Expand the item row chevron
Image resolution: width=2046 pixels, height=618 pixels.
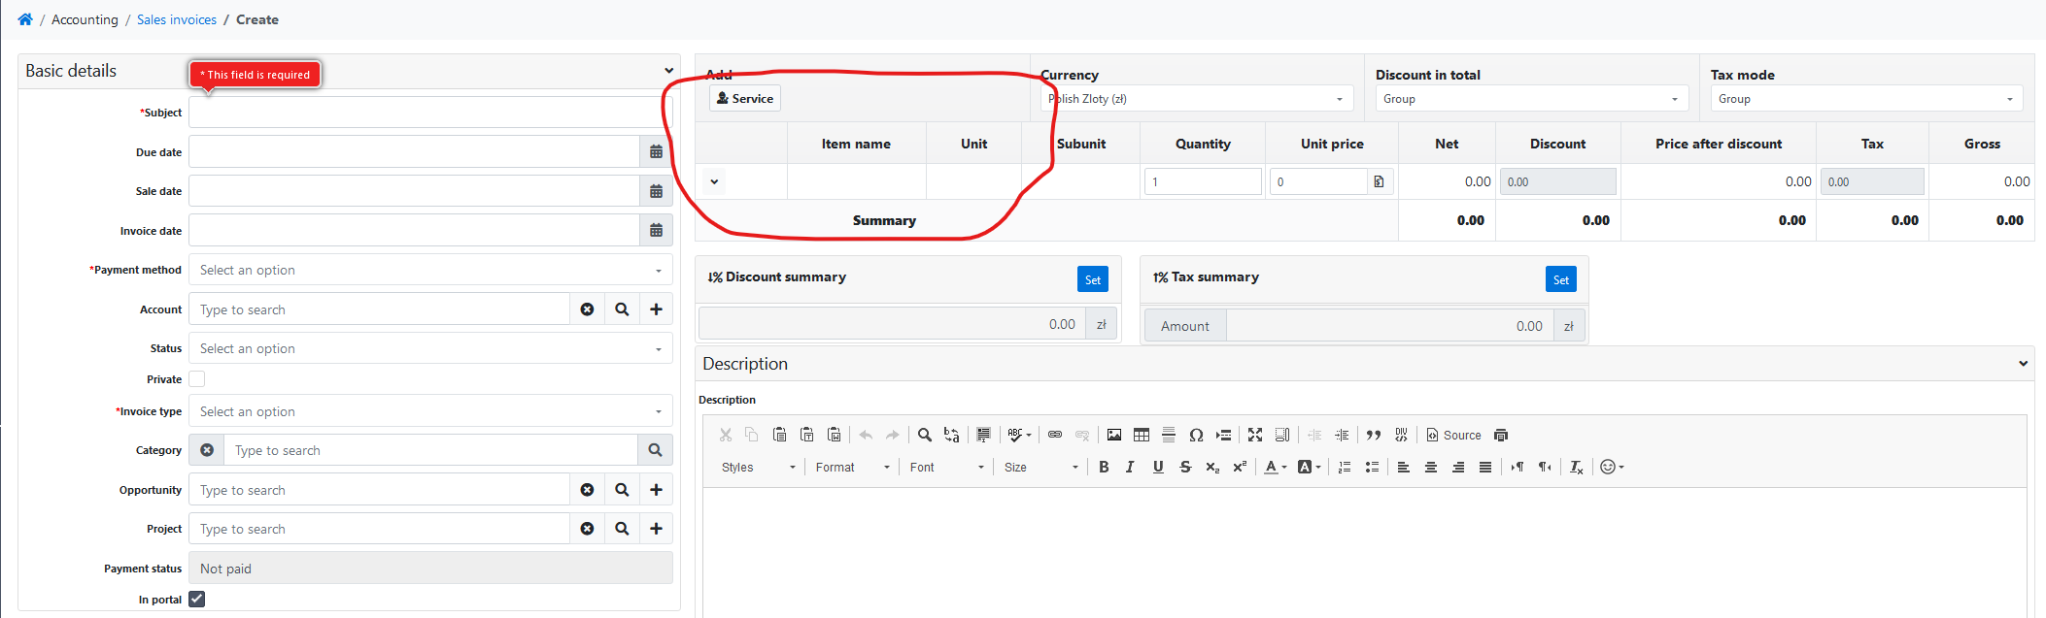point(714,181)
